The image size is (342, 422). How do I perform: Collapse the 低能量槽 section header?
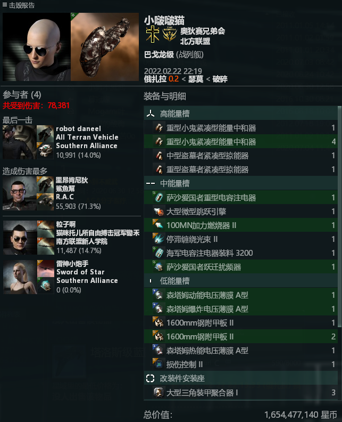click(x=241, y=281)
